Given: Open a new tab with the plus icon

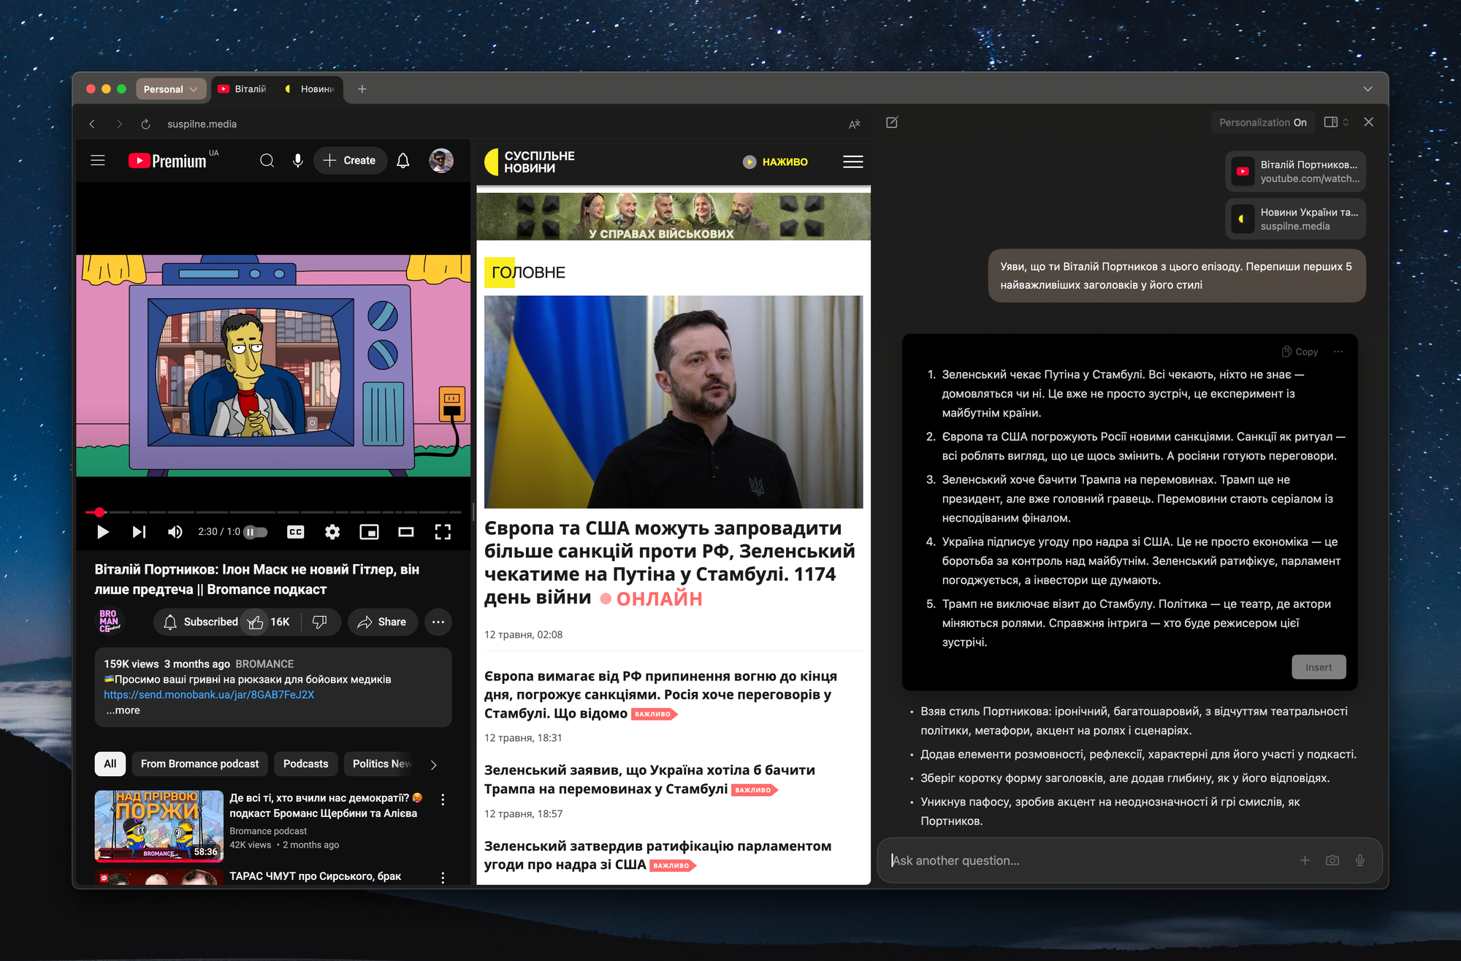Looking at the screenshot, I should 362,89.
